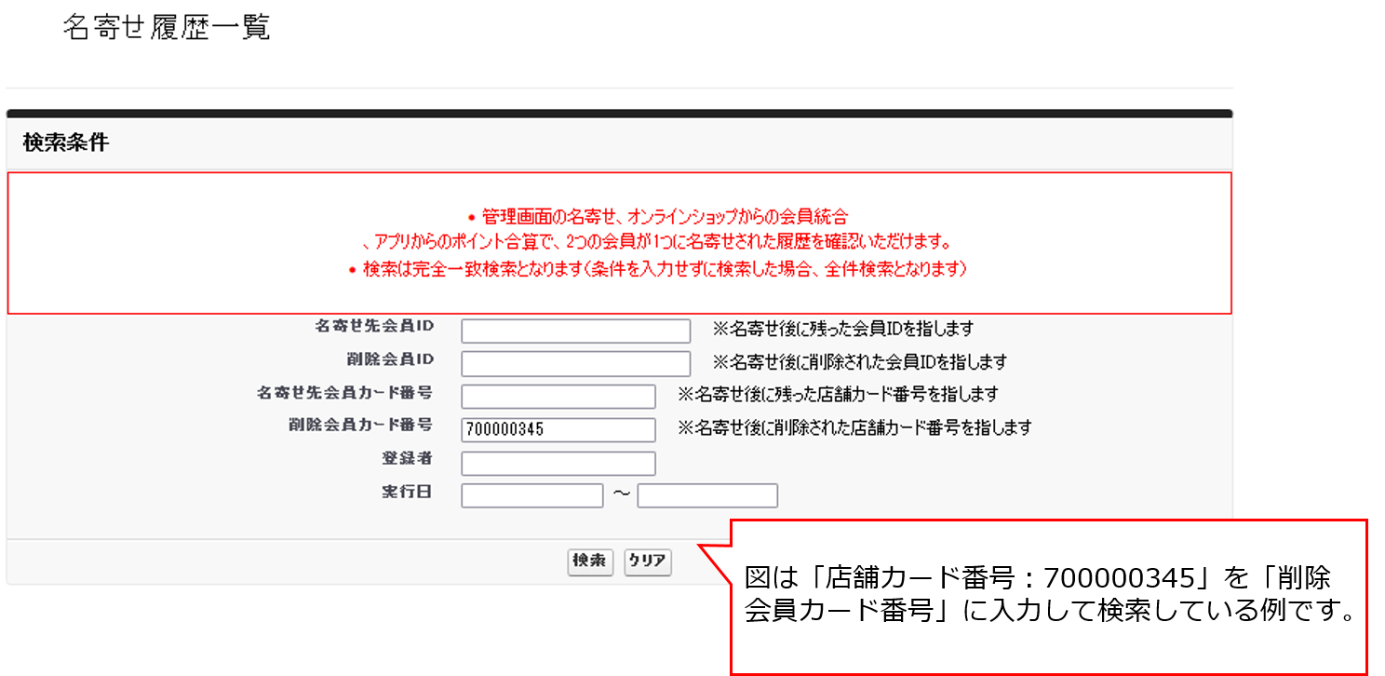
Task: Click the 実行日 label
Action: (x=406, y=492)
